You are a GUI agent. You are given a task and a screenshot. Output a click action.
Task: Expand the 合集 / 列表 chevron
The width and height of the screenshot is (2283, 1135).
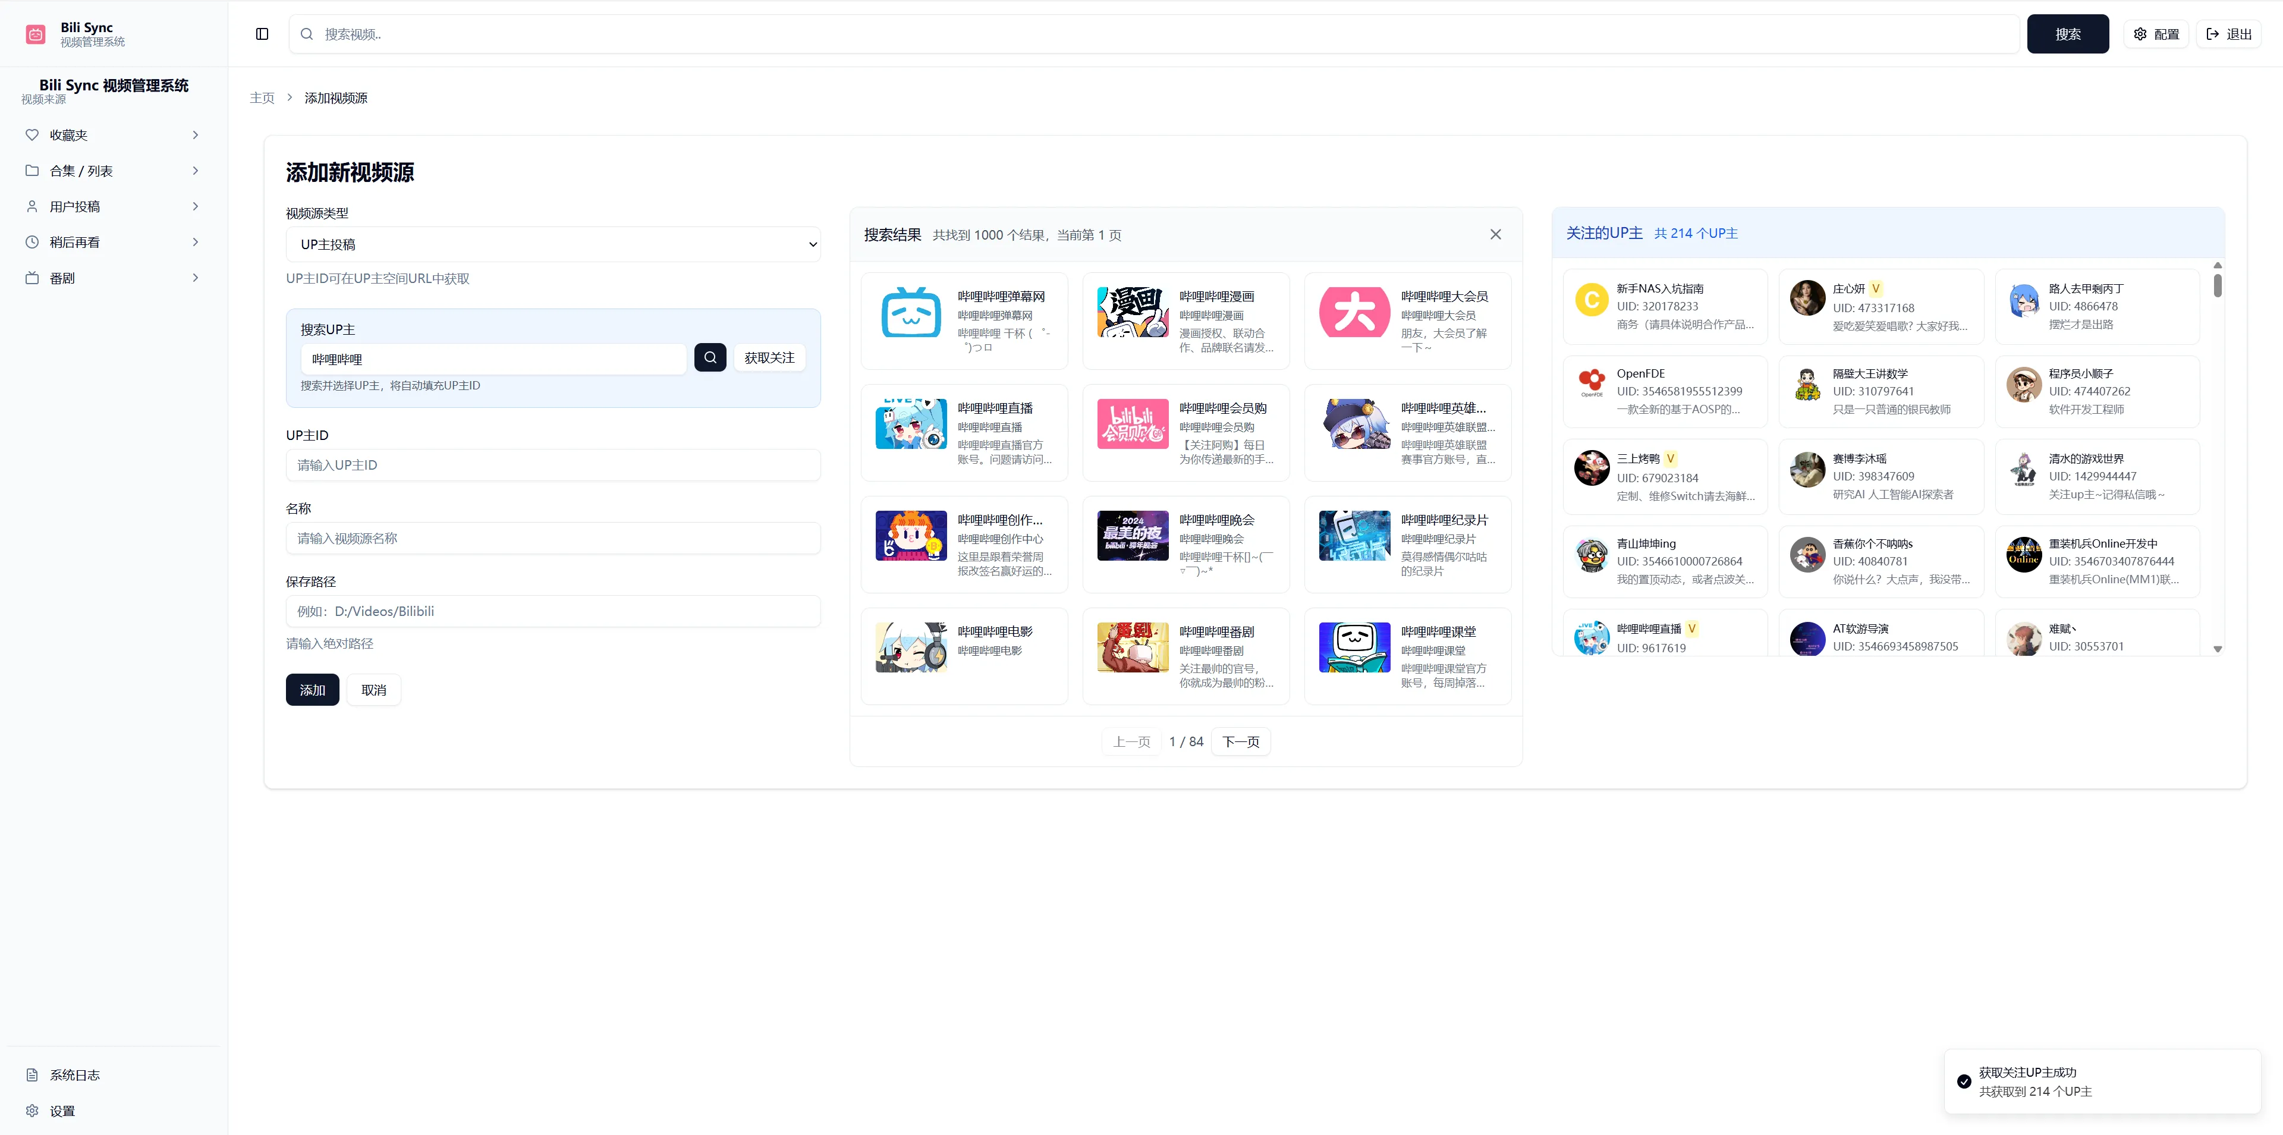(196, 171)
